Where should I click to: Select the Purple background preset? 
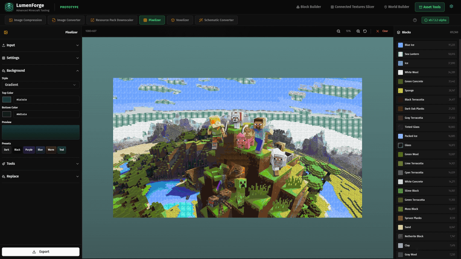pyautogui.click(x=29, y=150)
